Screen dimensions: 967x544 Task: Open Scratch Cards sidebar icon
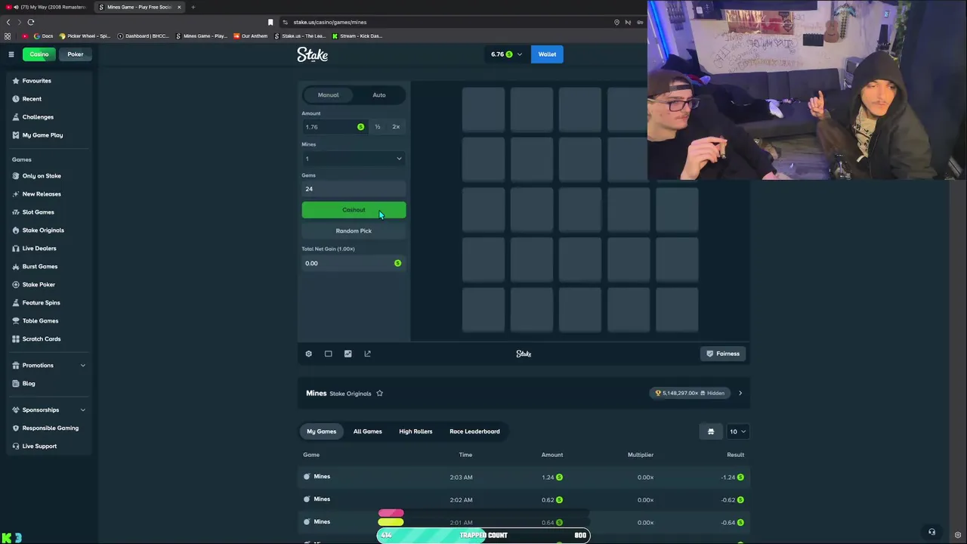[16, 339]
